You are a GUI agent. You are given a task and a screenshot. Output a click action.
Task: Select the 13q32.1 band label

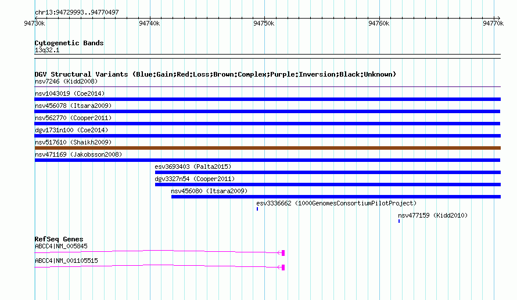47,50
